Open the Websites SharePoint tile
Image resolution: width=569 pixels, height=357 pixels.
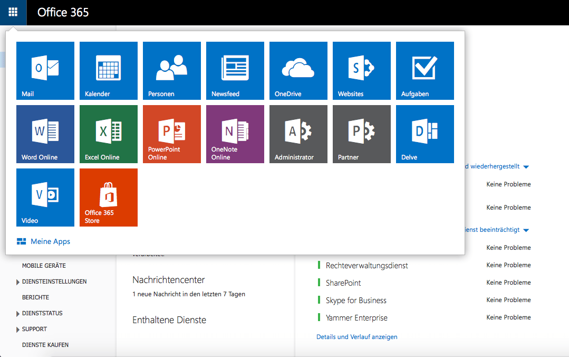[361, 71]
